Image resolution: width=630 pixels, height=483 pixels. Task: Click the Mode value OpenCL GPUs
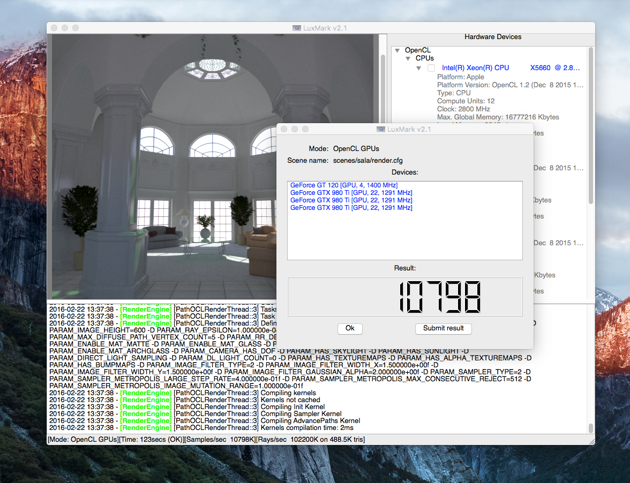356,149
